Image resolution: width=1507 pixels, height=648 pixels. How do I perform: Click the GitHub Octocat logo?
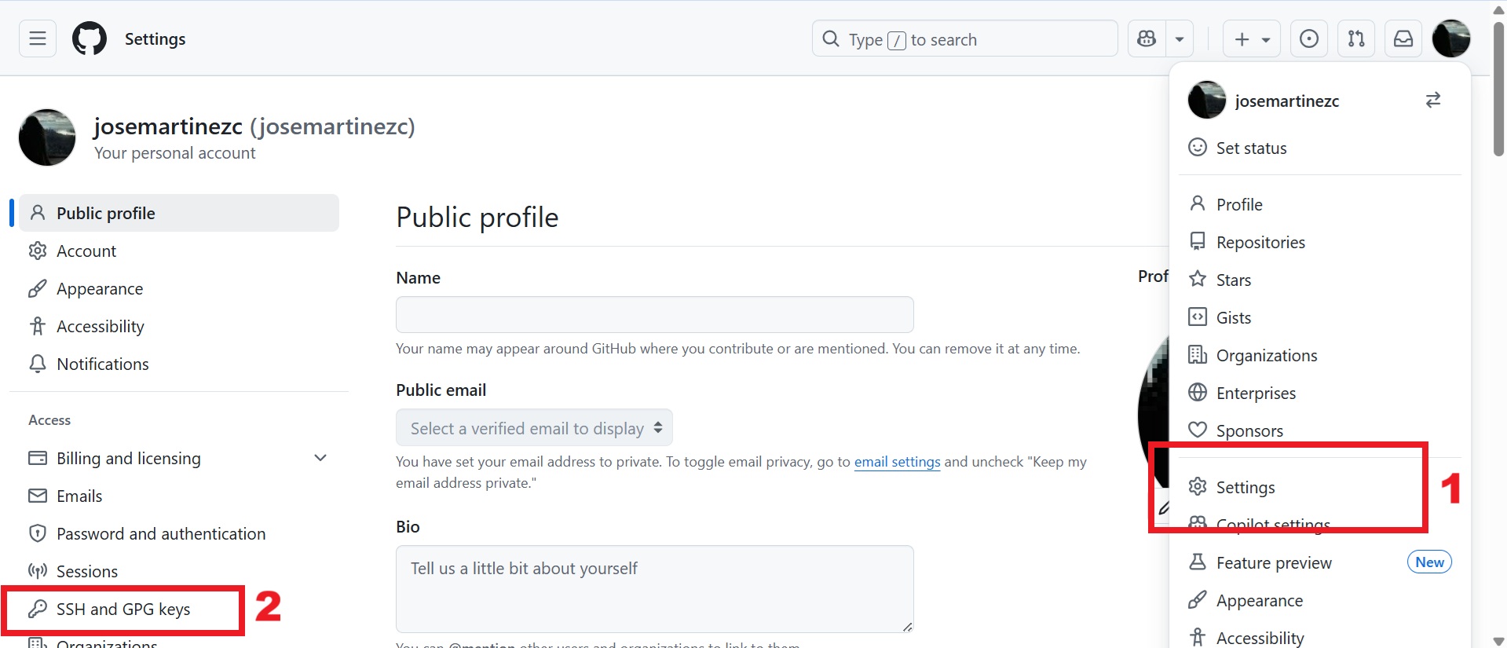(x=90, y=38)
